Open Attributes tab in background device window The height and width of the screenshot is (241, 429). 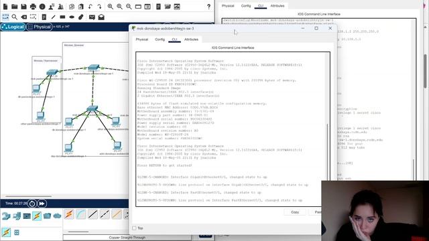pyautogui.click(x=277, y=6)
